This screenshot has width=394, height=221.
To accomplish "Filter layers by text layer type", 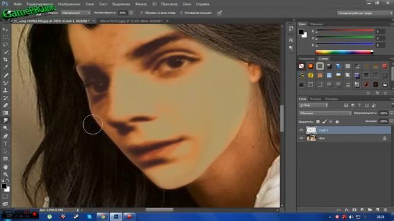I will click(360, 106).
